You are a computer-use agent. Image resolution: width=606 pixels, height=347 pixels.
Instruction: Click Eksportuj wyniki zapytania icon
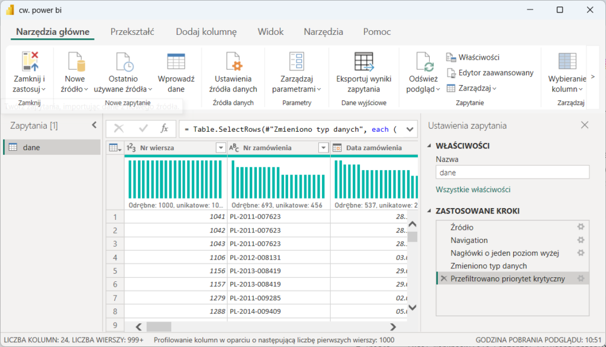click(364, 61)
